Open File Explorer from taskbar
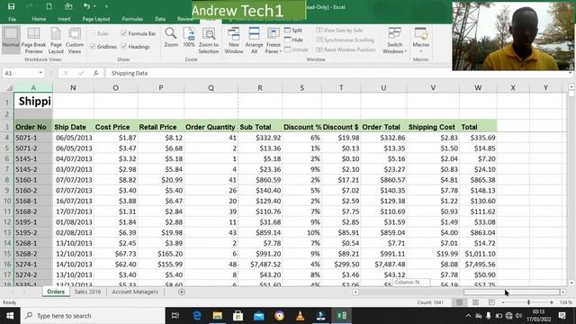The width and height of the screenshot is (576, 324). click(218, 316)
